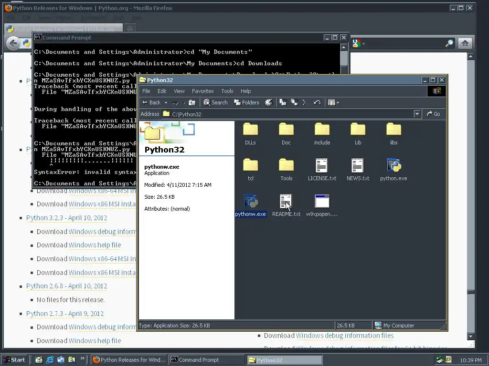Launch Internet Explorer from Quick Launch
This screenshot has width=489, height=366.
click(50, 360)
